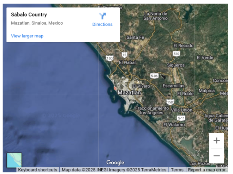Click the La Noria de San Antonio label
This screenshot has height=174, width=233.
(x=156, y=16)
